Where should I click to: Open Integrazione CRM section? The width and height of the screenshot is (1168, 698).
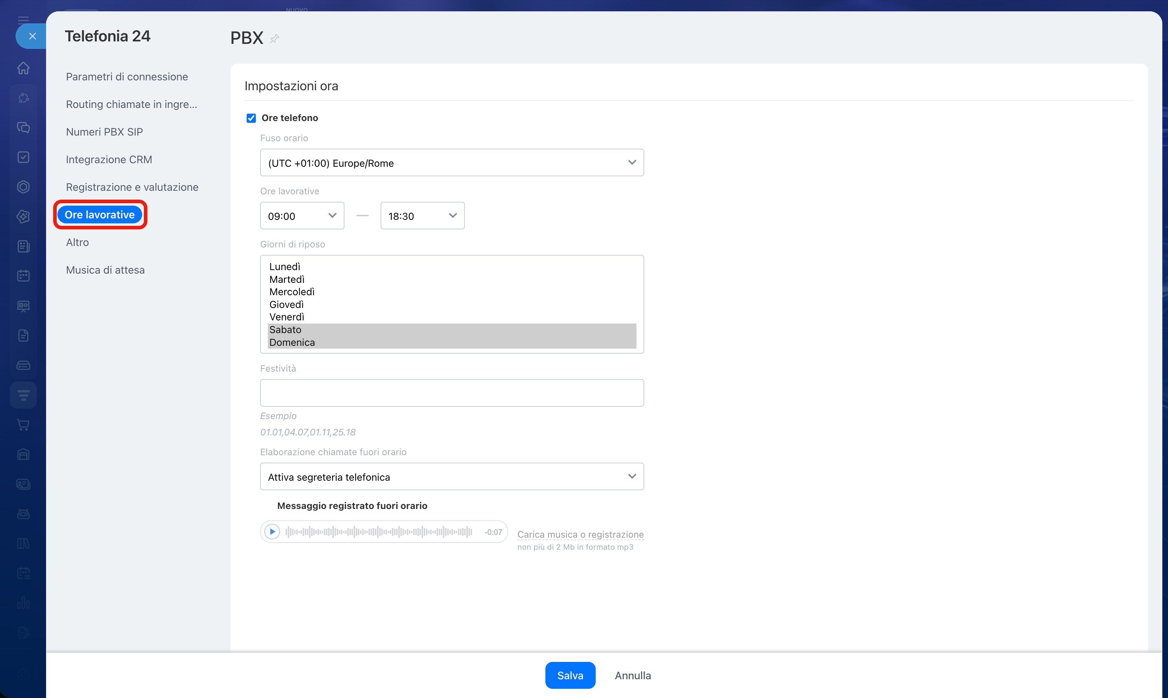click(109, 160)
